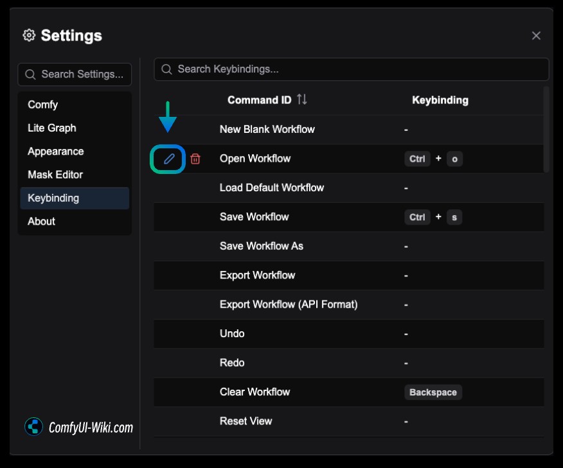Click the Ctrl key badge for Open Workflow
The width and height of the screenshot is (563, 468).
pyautogui.click(x=417, y=159)
